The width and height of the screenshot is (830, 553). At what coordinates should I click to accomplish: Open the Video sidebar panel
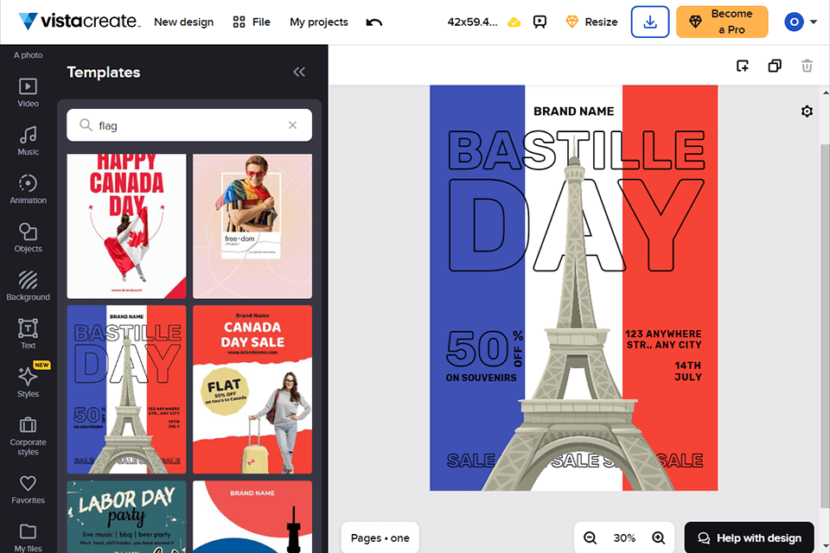(x=28, y=92)
